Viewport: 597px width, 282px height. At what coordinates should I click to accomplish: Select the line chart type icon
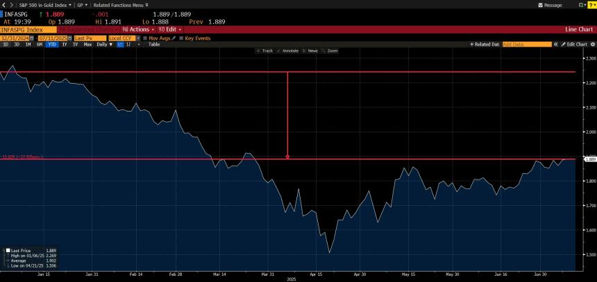[x=120, y=44]
